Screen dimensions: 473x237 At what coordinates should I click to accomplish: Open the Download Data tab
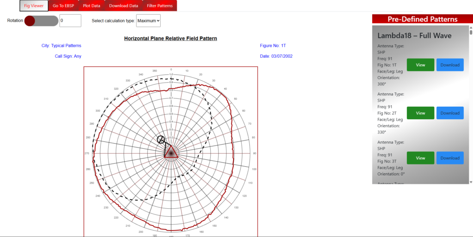[123, 6]
